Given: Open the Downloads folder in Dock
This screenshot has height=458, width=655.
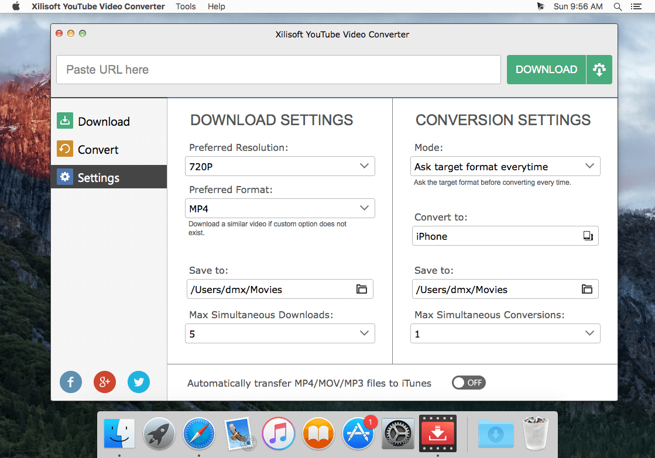Looking at the screenshot, I should (496, 434).
